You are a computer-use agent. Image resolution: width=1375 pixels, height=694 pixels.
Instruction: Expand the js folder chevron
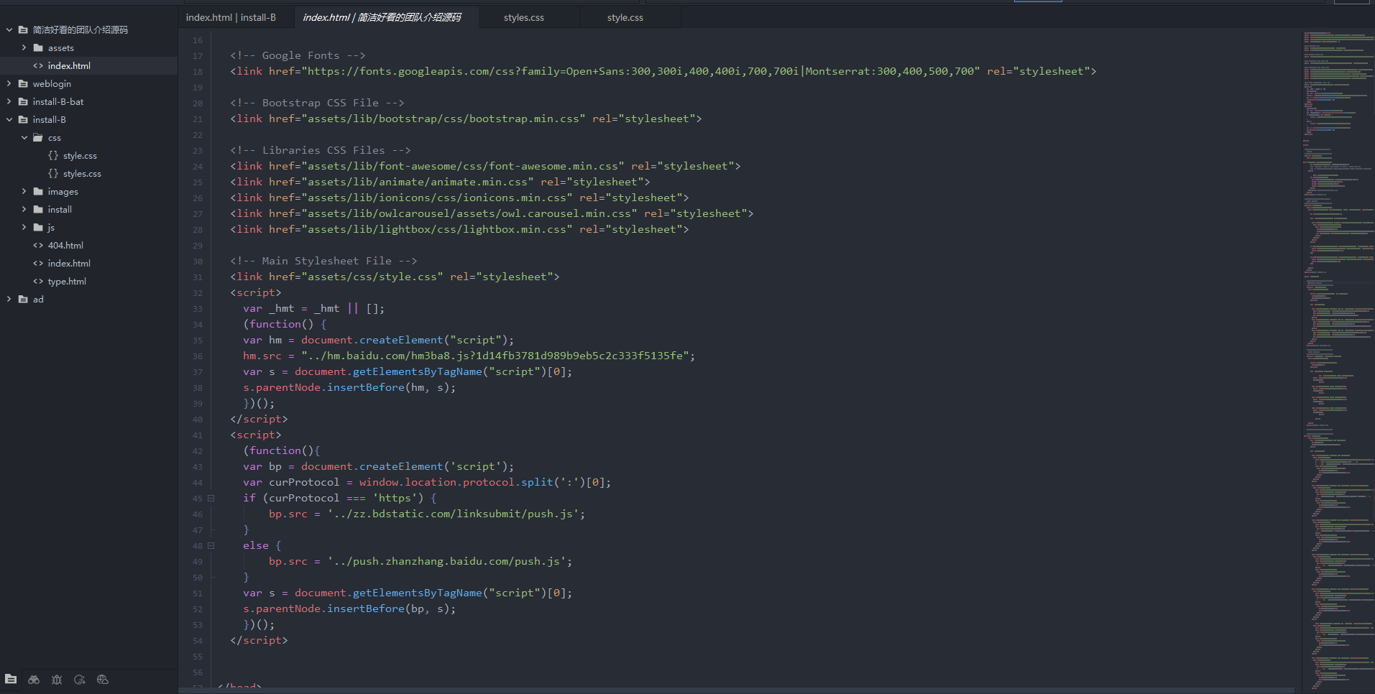coord(24,228)
